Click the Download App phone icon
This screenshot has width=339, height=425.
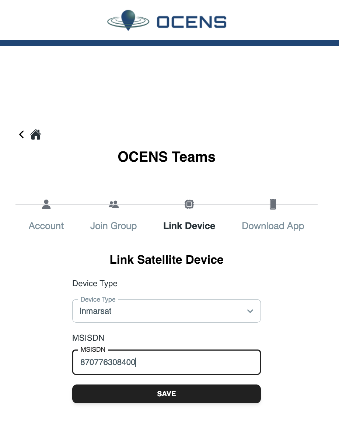(273, 204)
